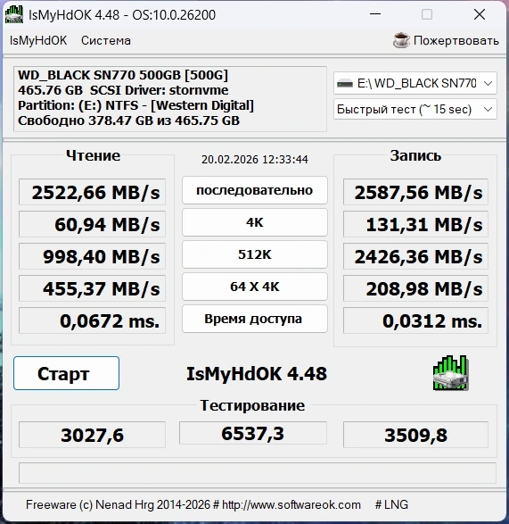The height and width of the screenshot is (524, 509).
Task: Open the IsMyHdOK menu
Action: (x=38, y=40)
